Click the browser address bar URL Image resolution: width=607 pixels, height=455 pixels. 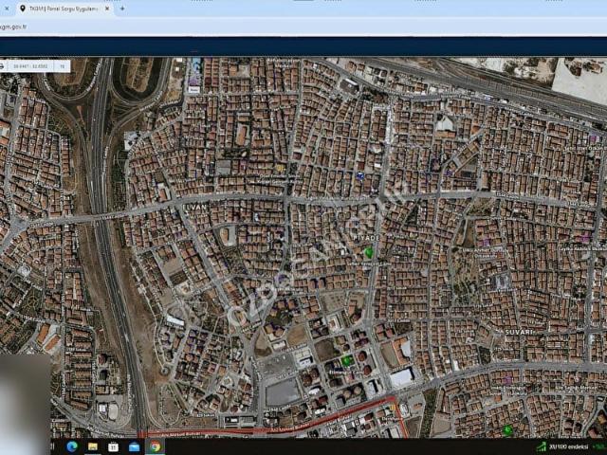pos(13,27)
